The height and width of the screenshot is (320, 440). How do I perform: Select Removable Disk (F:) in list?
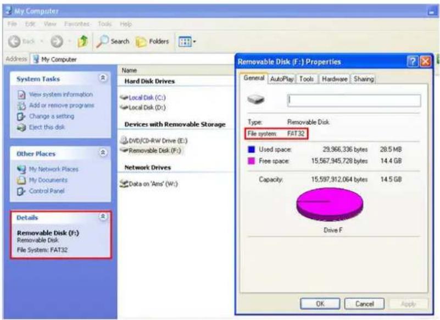point(155,151)
